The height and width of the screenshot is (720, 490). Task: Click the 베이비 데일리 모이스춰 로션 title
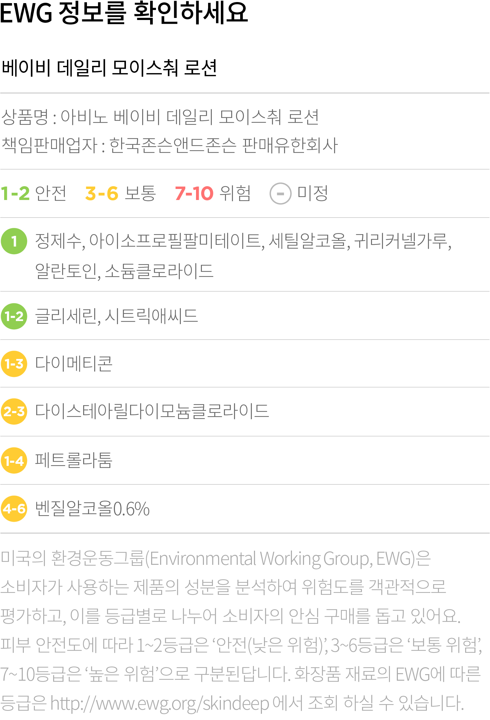coord(109,68)
